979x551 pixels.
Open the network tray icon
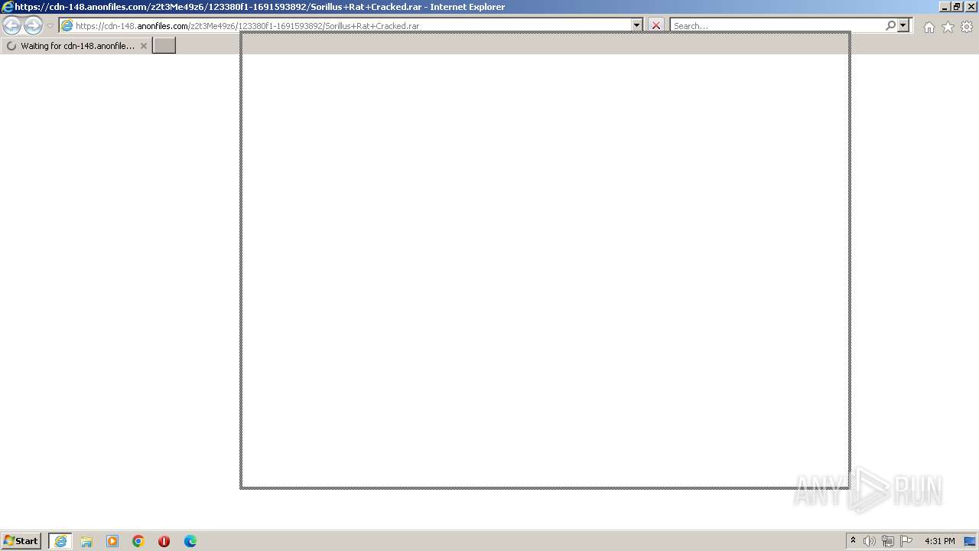[888, 541]
